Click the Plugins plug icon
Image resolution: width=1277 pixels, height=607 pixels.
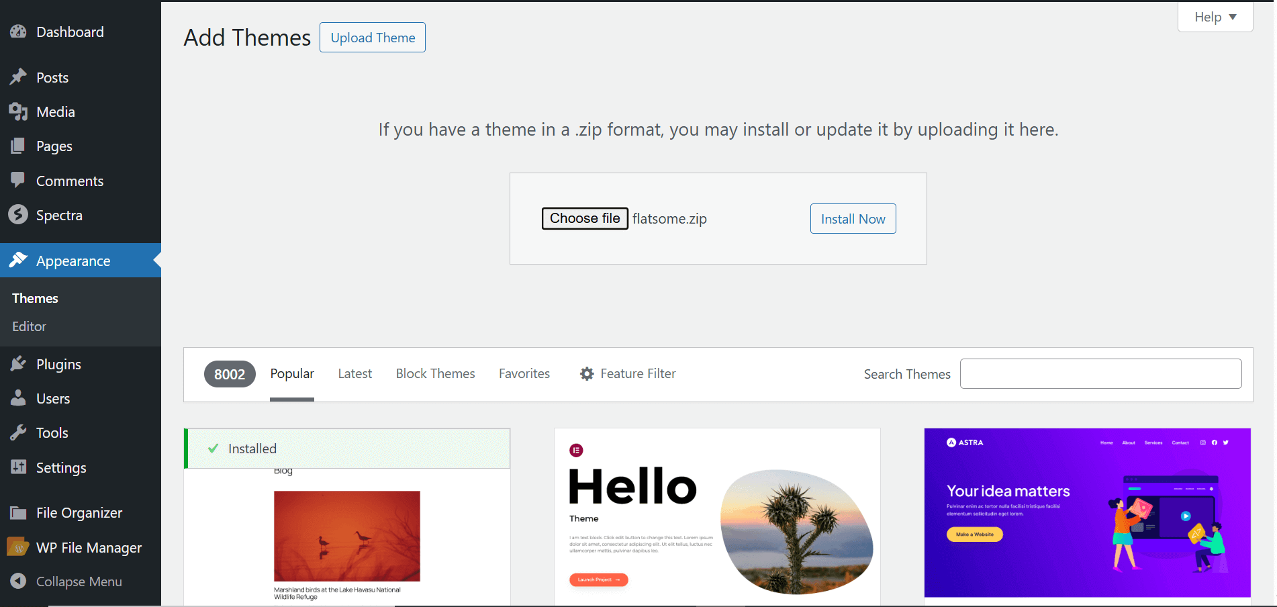pyautogui.click(x=18, y=364)
